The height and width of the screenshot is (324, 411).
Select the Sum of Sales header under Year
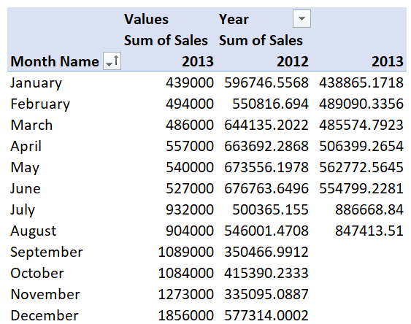[x=261, y=41]
